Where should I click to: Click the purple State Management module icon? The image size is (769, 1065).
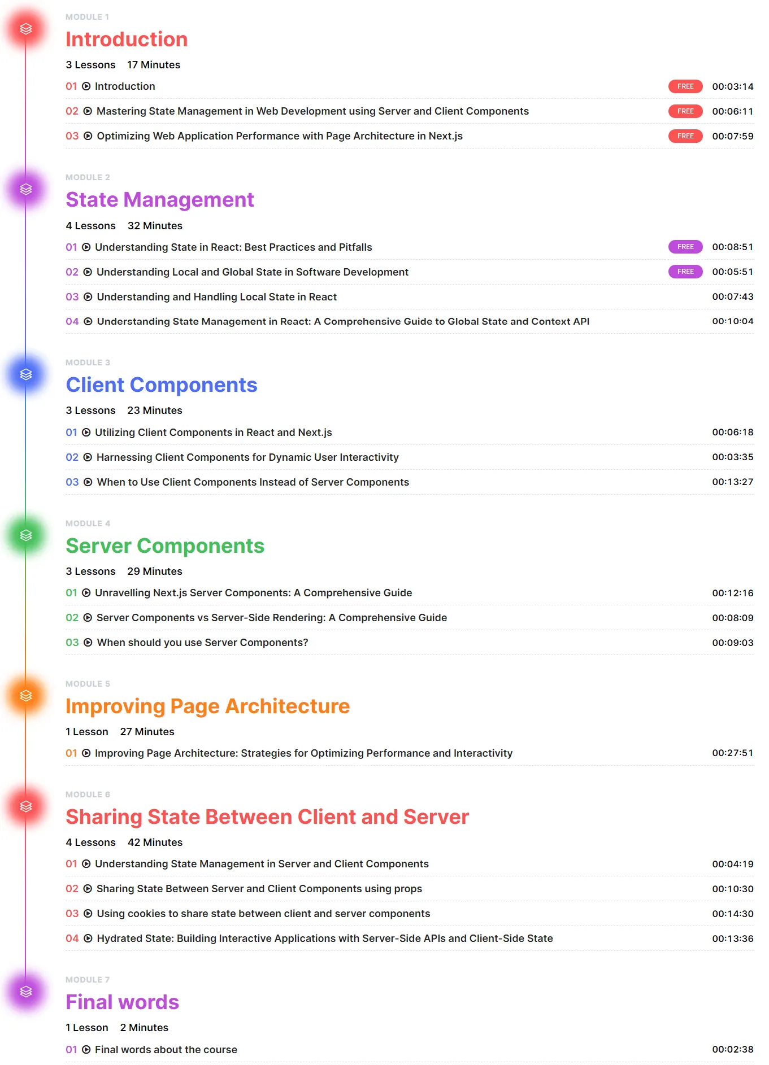[x=26, y=189]
